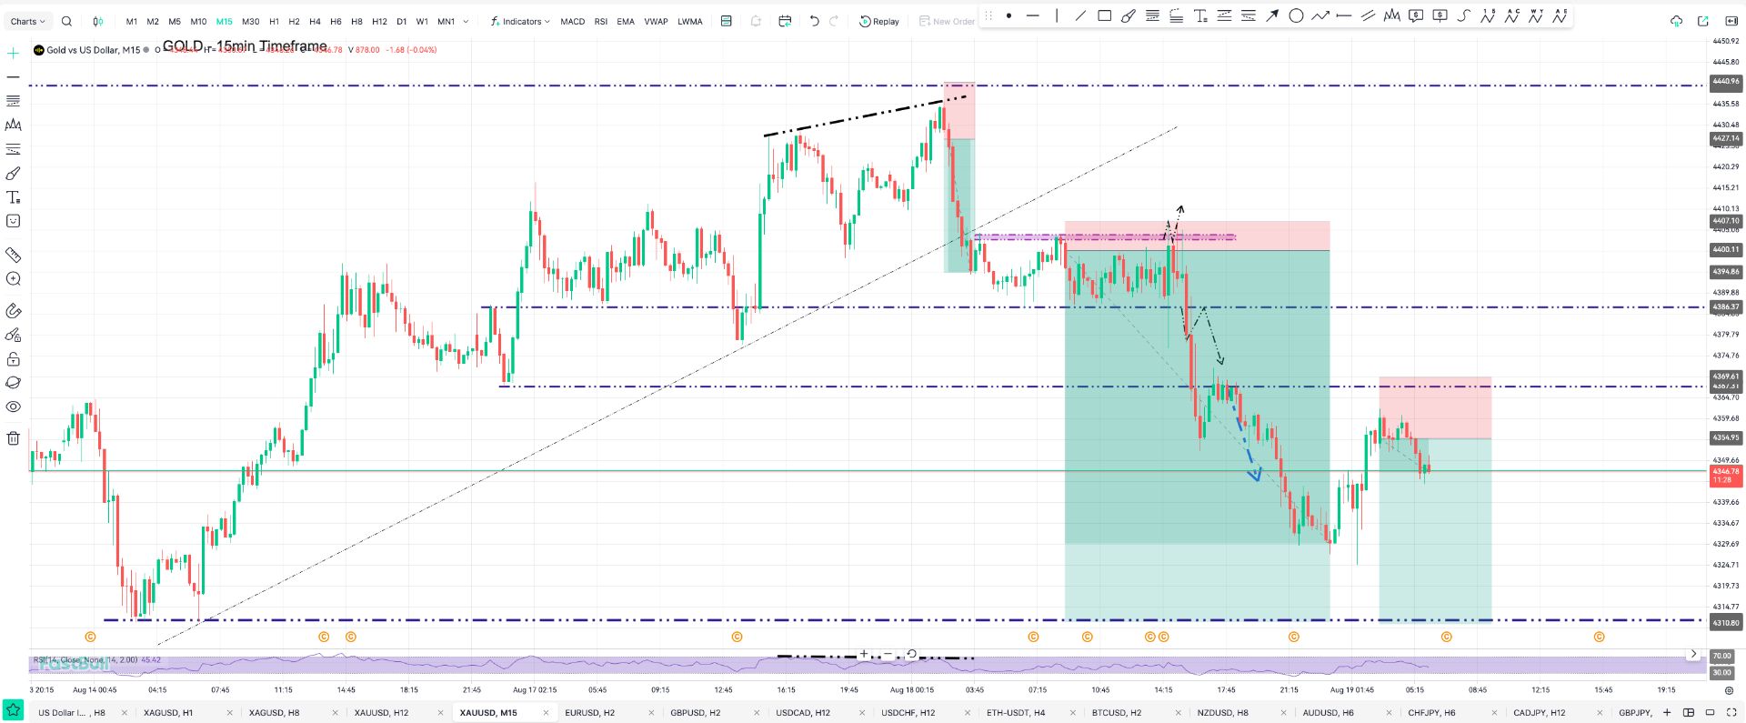Select the M5 timeframe

(x=175, y=21)
